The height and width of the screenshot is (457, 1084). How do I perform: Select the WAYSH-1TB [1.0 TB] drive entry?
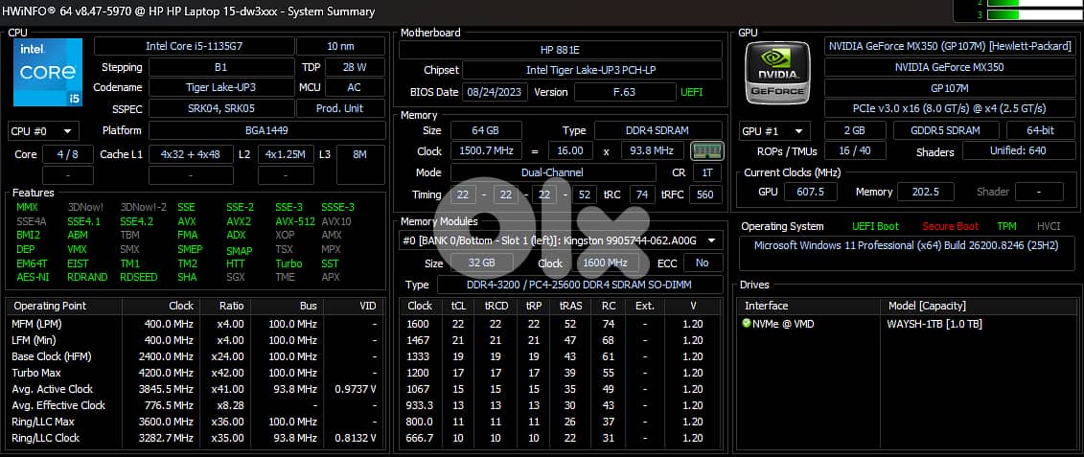tap(934, 324)
